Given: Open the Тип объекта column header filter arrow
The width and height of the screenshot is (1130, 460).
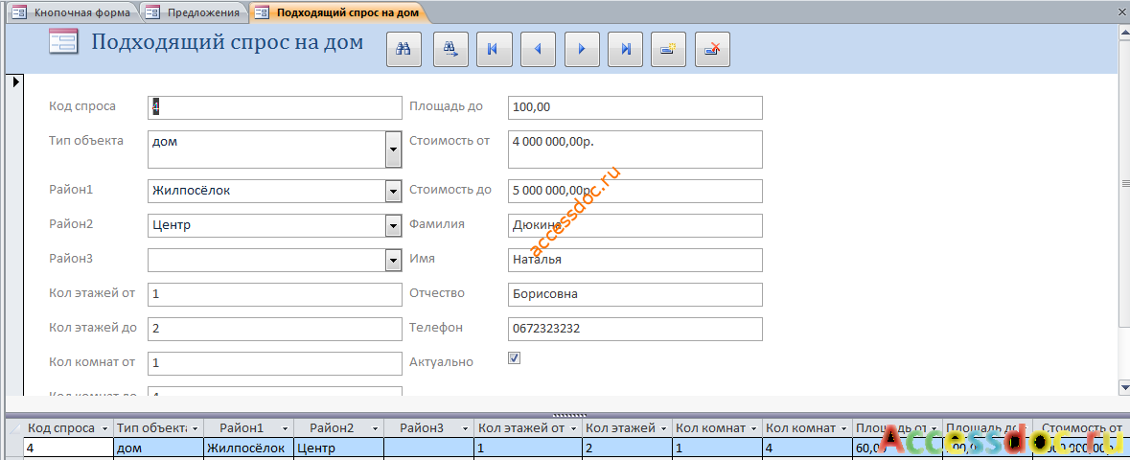Looking at the screenshot, I should pos(195,428).
